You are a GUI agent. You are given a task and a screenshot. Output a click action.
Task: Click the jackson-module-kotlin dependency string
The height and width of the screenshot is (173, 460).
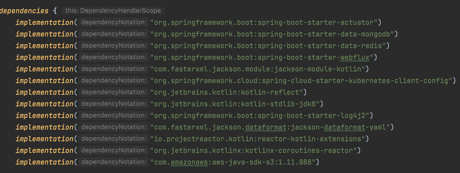coord(258,69)
